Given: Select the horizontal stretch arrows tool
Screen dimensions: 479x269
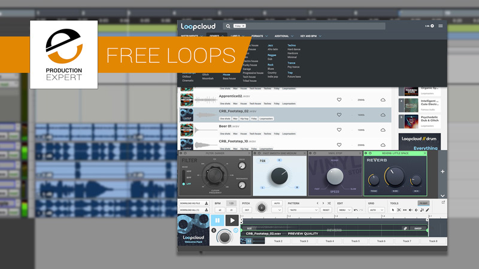Looking at the screenshot, I should 405,210.
